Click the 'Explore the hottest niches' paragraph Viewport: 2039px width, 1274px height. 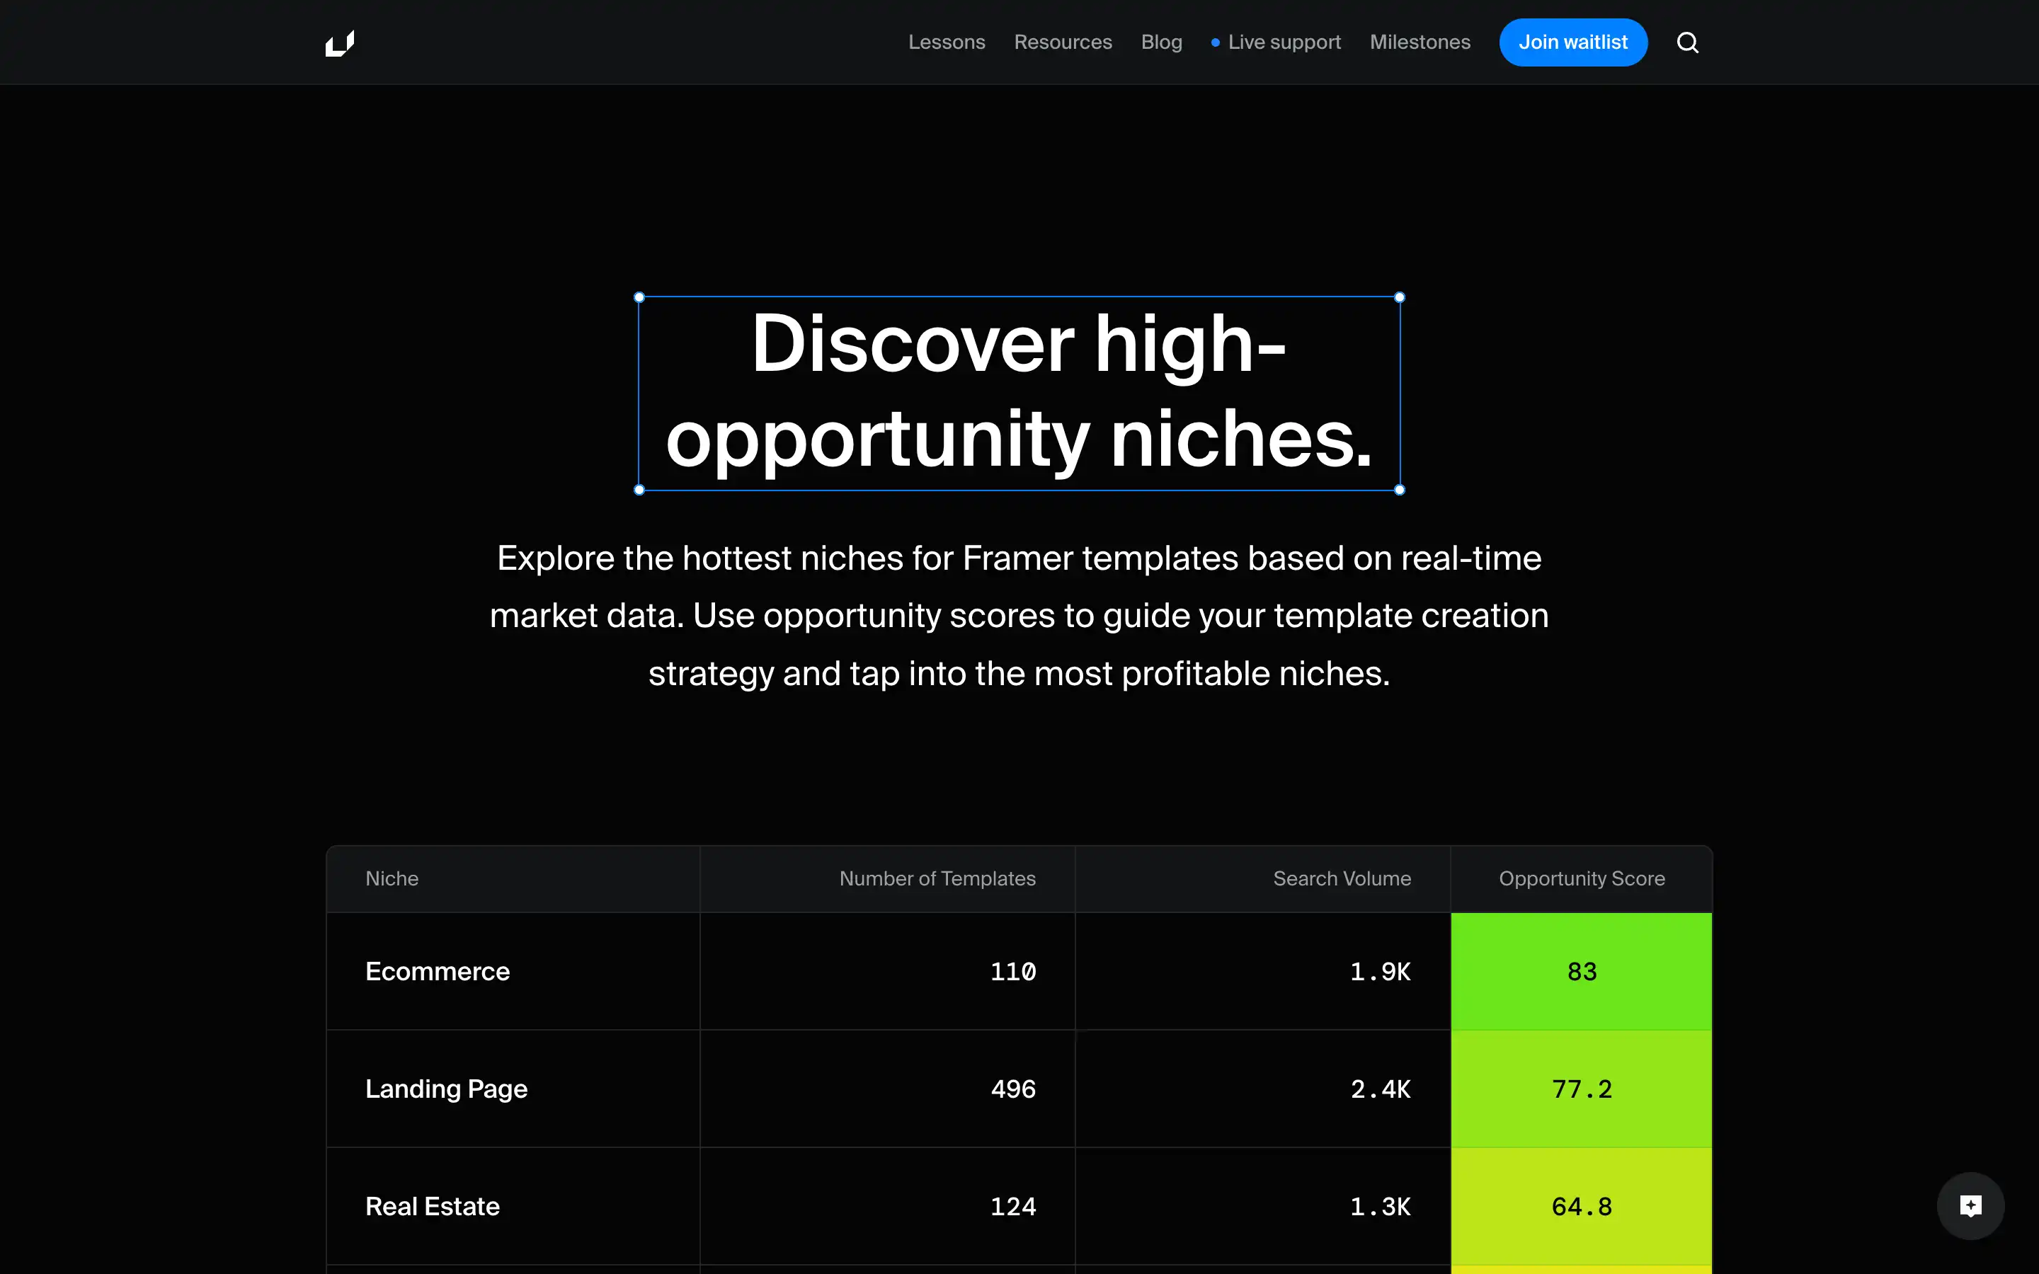click(x=1019, y=616)
